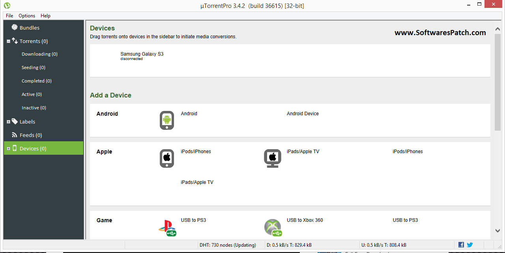
Task: Choose 'iPads/Apple TV' label next to monitor icon
Action: (303, 152)
